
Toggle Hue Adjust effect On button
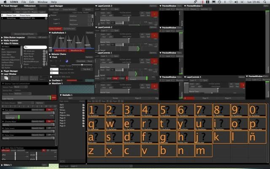coord(49,109)
